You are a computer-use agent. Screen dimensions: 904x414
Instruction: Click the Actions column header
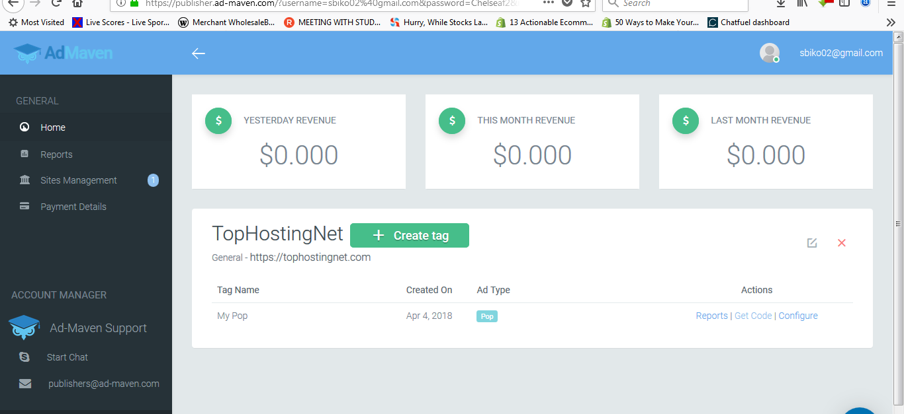click(x=757, y=290)
